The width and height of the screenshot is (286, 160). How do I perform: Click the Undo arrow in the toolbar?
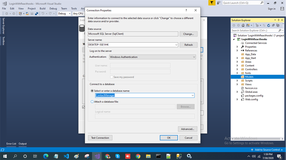tap(43, 13)
